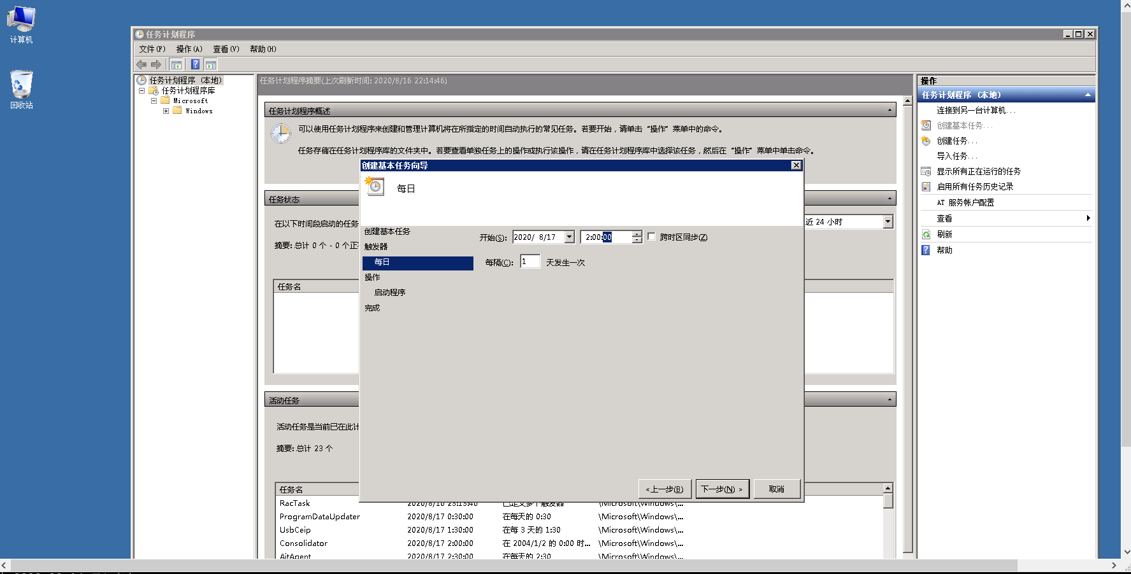The image size is (1131, 574).
Task: Select the Start a Program (启动程序) wizard step
Action: point(390,293)
